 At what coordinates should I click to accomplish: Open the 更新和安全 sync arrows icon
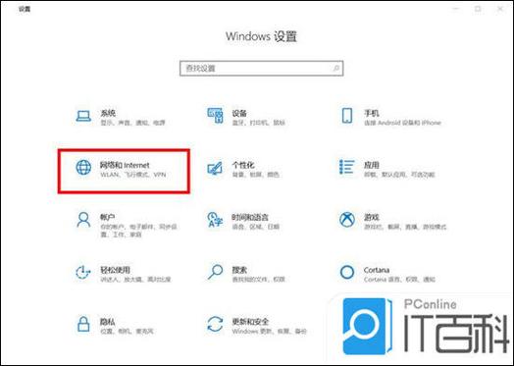tap(215, 324)
